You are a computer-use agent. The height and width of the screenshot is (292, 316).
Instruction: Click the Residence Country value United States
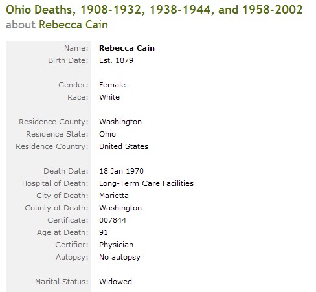[x=124, y=146]
